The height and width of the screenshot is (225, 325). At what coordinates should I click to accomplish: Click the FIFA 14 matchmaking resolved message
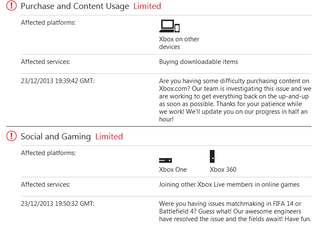[x=230, y=211]
